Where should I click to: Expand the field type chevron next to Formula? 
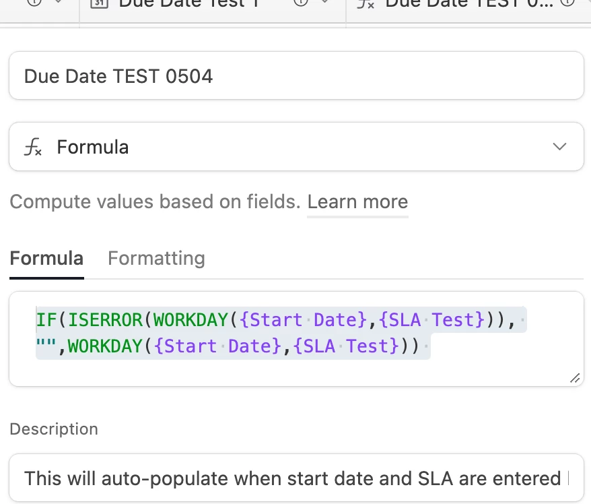click(x=559, y=147)
